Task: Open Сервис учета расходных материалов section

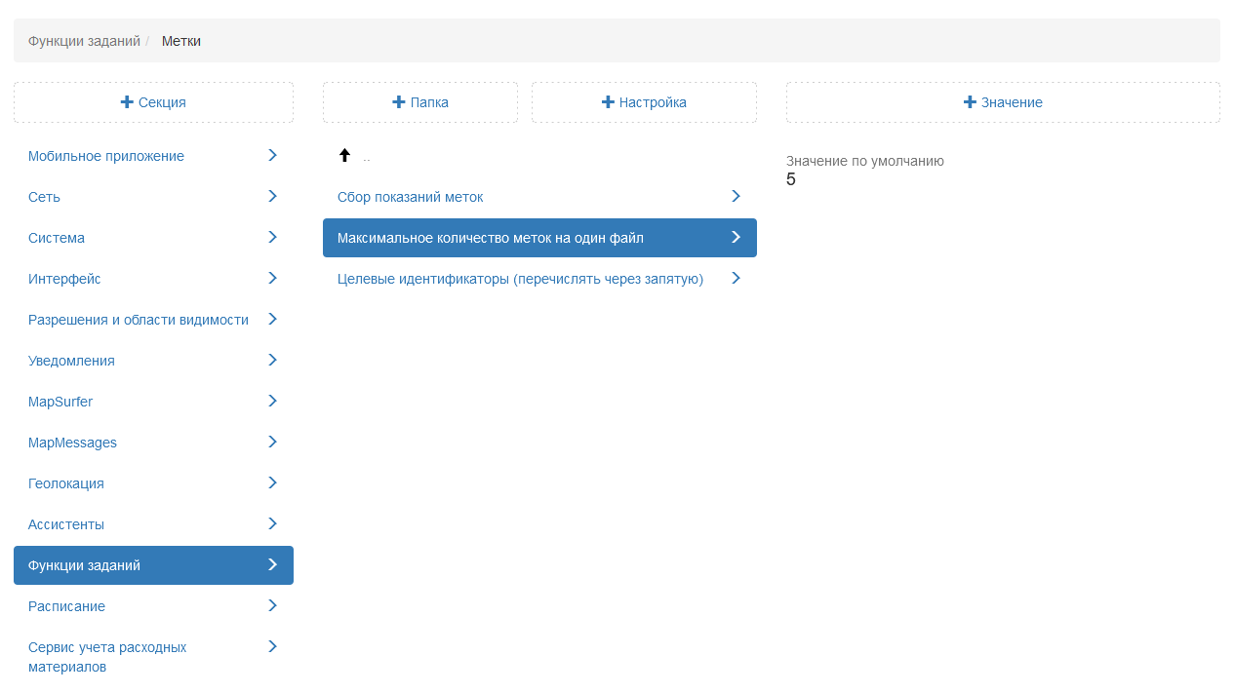Action: click(x=153, y=657)
